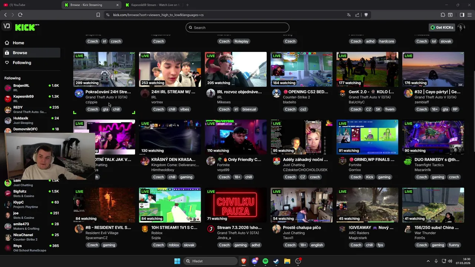475x267 pixels.
Task: Toggle the browser sidebar panel icon
Action: pos(462,15)
